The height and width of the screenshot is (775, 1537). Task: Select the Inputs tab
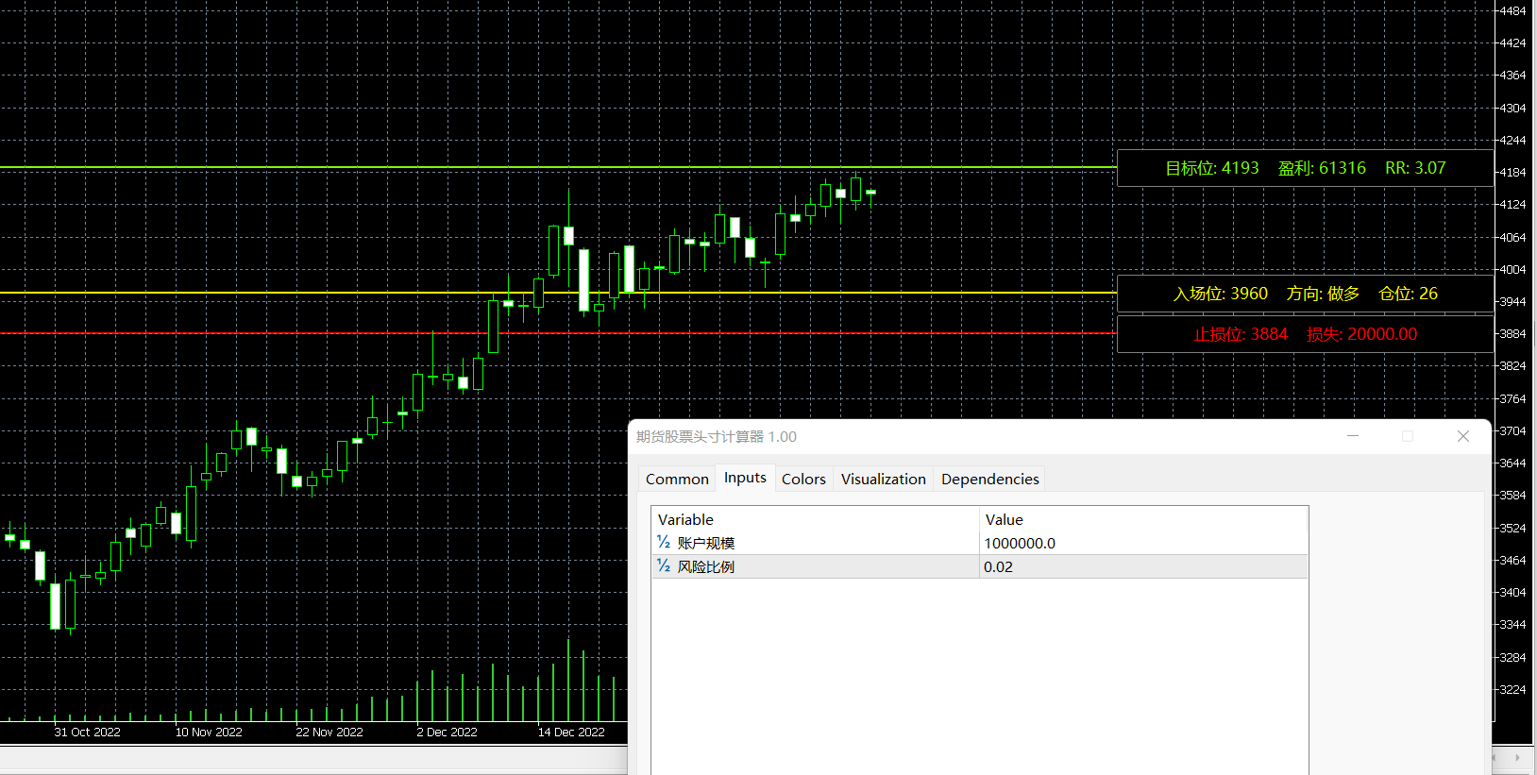coord(745,479)
